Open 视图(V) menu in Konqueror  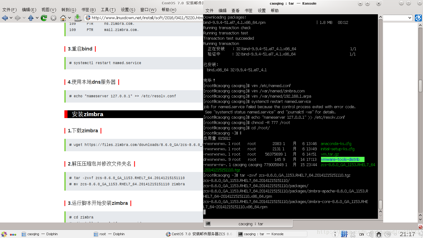coord(49,10)
